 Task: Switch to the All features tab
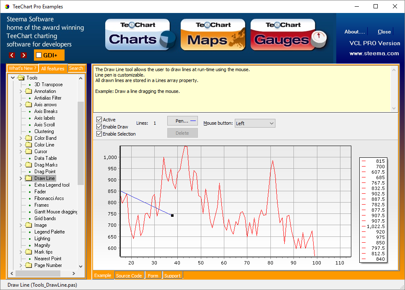coord(53,69)
